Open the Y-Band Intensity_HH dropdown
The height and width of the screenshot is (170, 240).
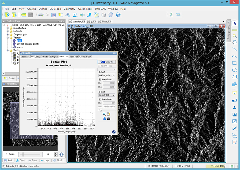(x=107, y=95)
